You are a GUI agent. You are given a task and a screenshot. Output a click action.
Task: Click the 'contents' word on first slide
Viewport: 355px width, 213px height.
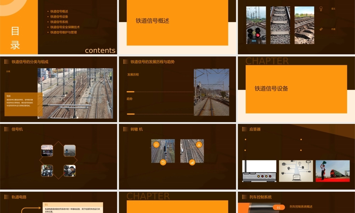click(100, 50)
